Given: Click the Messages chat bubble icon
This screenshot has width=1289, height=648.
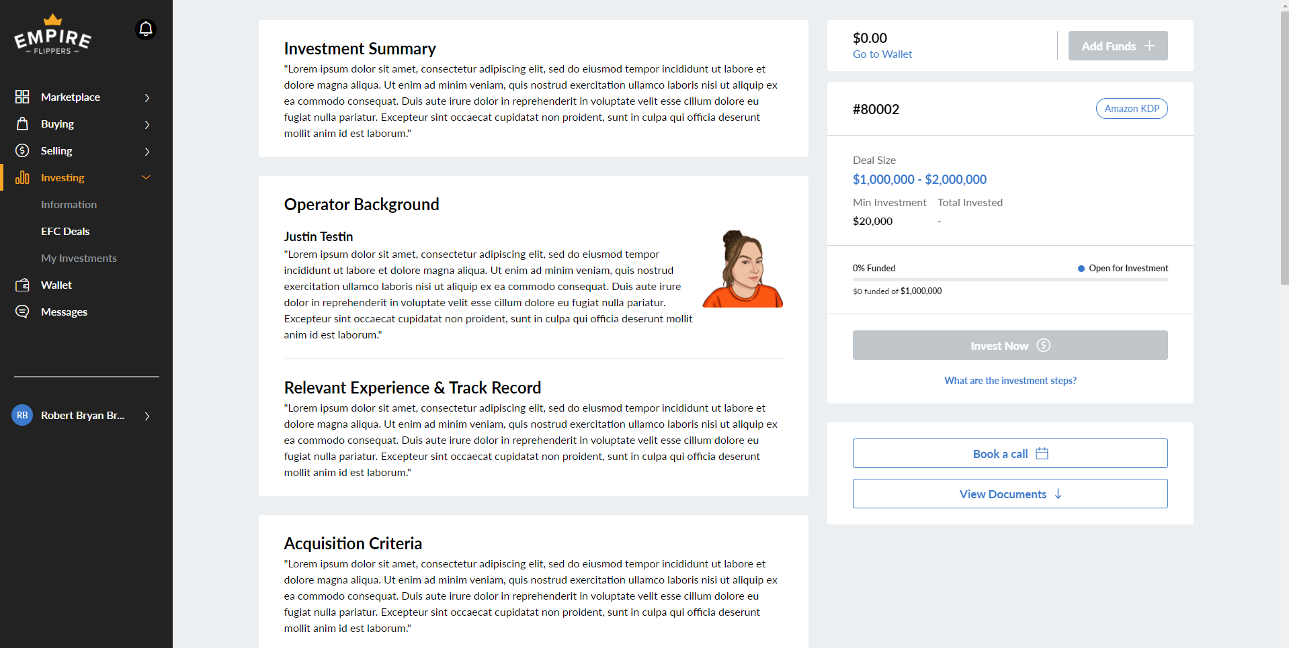Looking at the screenshot, I should (x=22, y=312).
